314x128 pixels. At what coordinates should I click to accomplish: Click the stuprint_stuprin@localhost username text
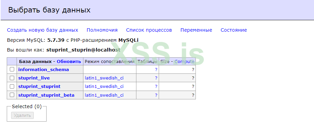[x=83, y=50]
